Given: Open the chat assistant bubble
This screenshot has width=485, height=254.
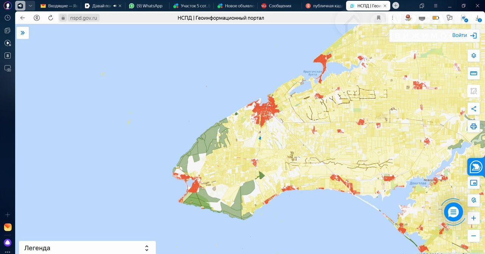Looking at the screenshot, I should (x=453, y=212).
